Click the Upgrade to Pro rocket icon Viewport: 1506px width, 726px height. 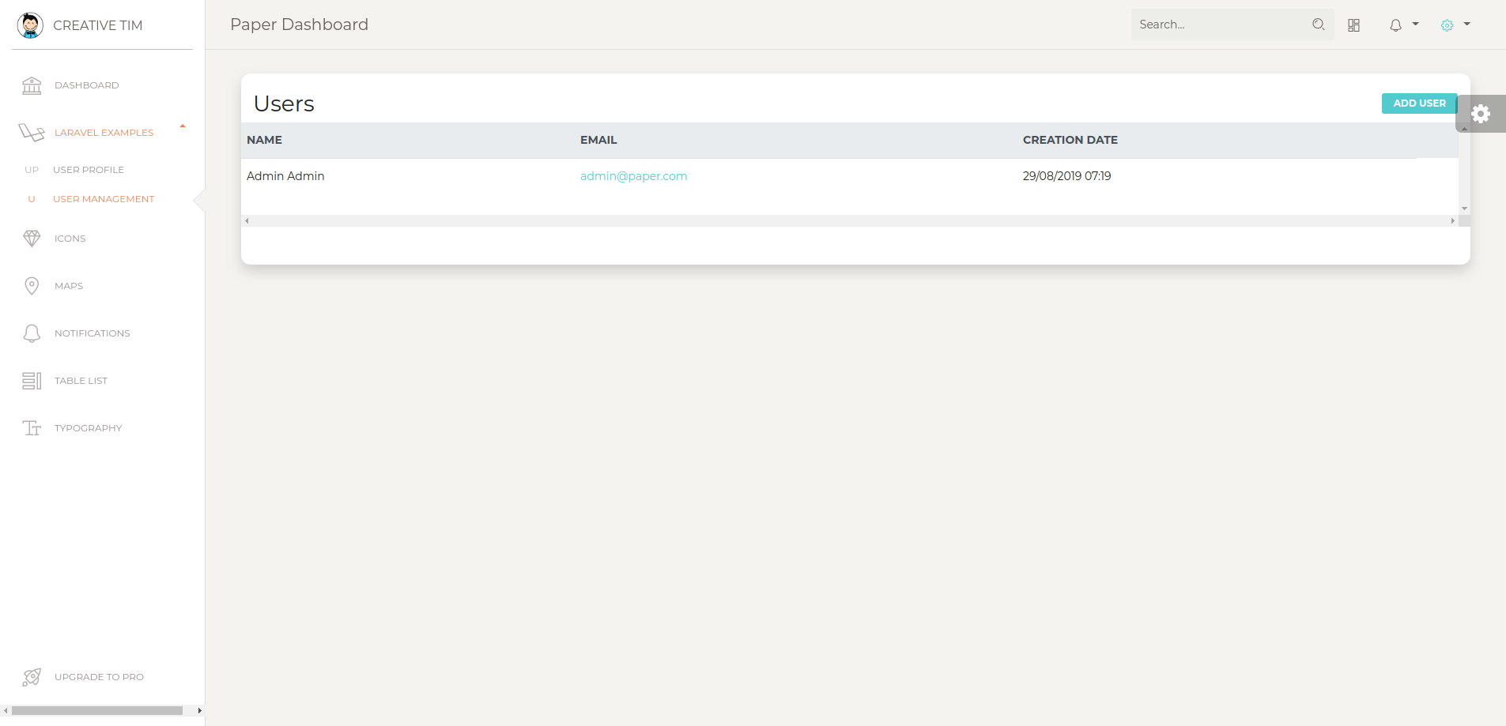pyautogui.click(x=32, y=677)
